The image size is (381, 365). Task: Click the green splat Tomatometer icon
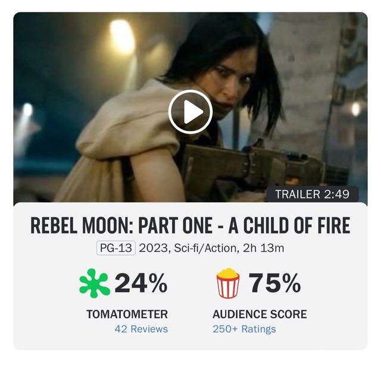[94, 284]
